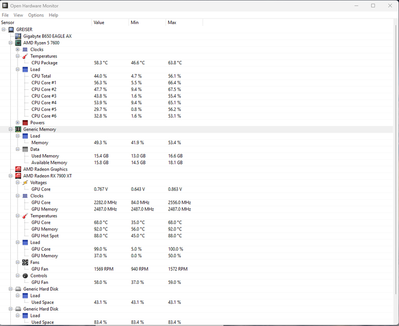Viewport: 399px width, 326px height.
Task: Select the CPU Package temperature row
Action: [197, 63]
